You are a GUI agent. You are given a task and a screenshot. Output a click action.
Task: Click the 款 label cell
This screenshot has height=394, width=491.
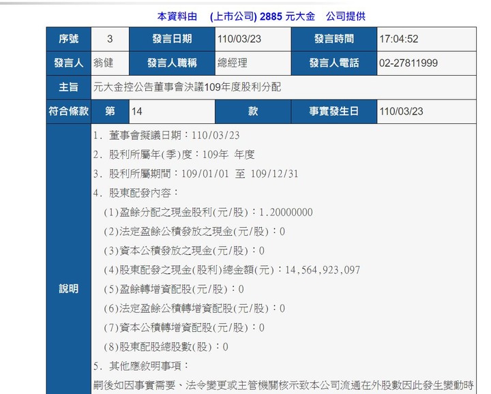click(253, 111)
